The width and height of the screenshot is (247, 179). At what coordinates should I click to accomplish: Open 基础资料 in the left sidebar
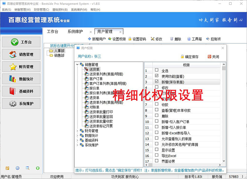pos(21,91)
